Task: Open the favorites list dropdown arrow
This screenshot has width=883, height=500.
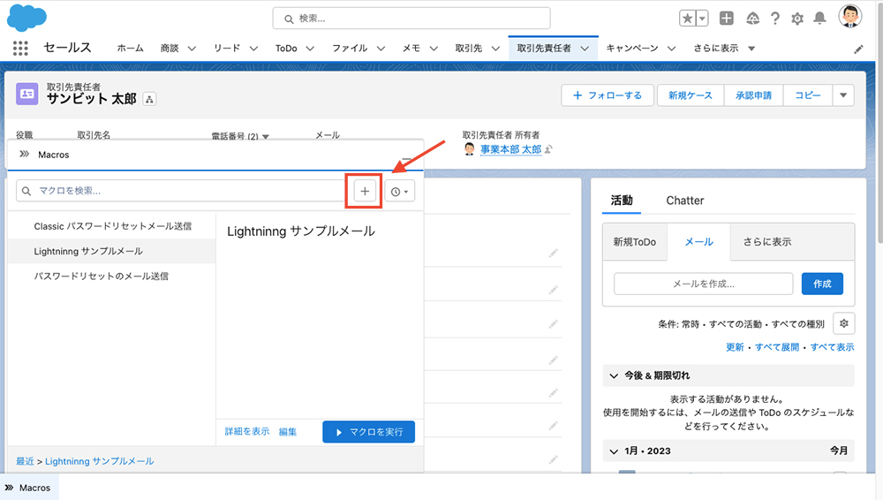Action: coord(702,19)
